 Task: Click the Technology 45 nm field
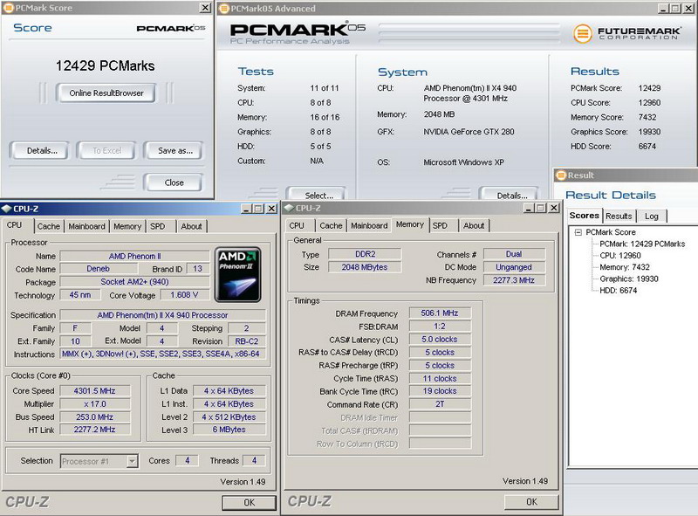(80, 294)
